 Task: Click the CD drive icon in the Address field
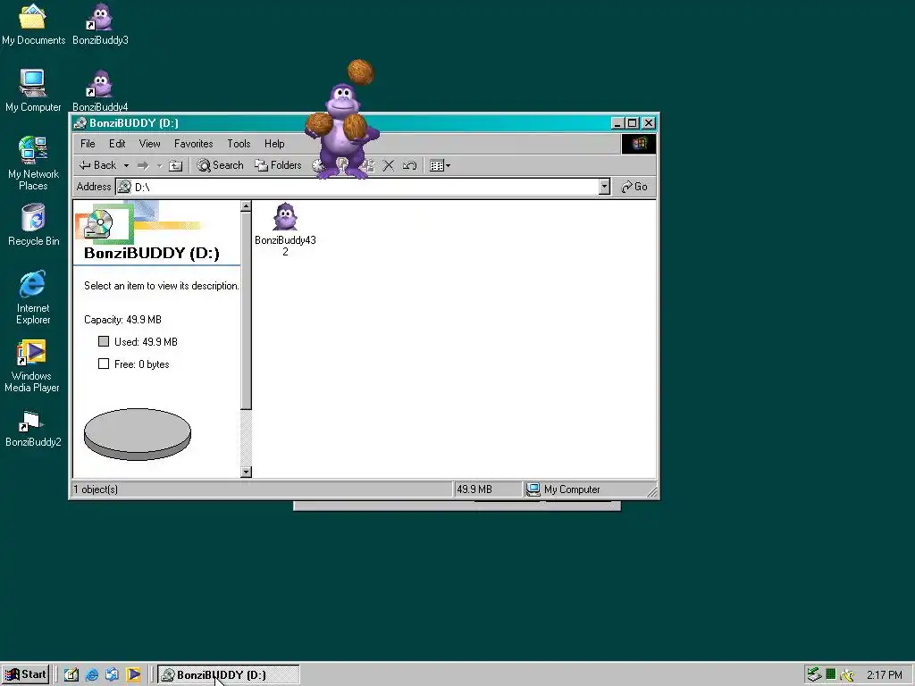coord(124,187)
